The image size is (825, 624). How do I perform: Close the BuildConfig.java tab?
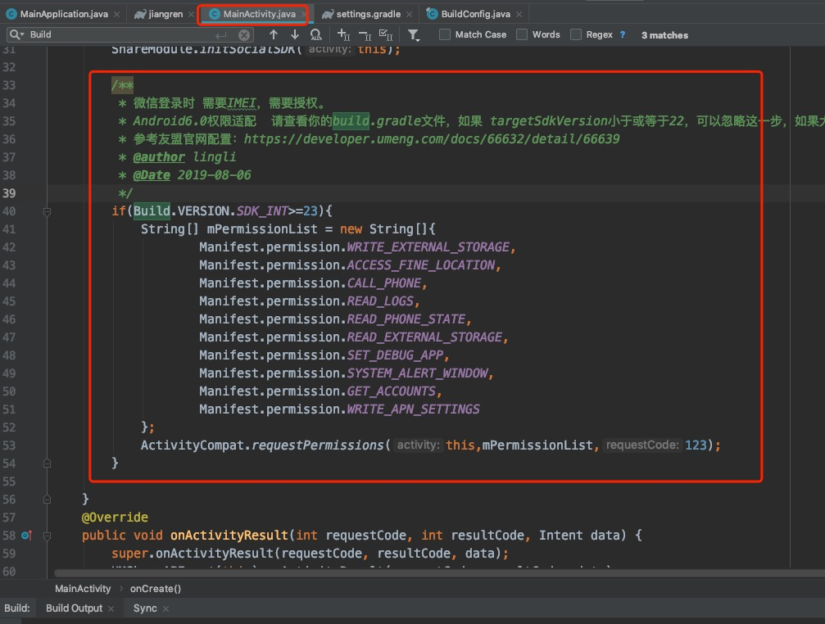(519, 14)
